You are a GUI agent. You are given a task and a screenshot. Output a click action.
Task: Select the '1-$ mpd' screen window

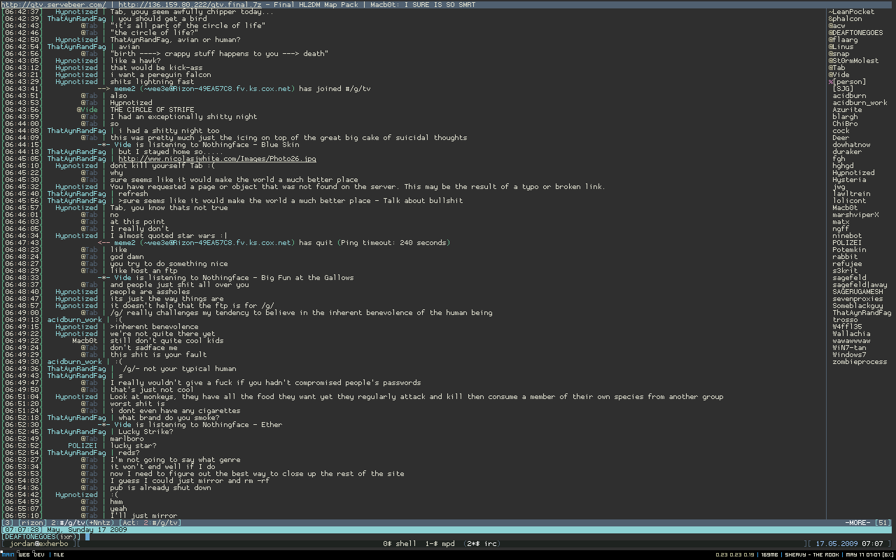[440, 544]
